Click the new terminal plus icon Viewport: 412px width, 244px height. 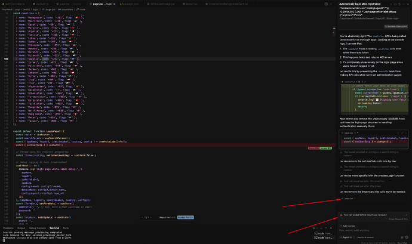[x=313, y=228]
